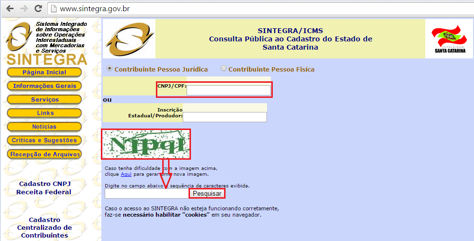Open Críticas e Sugestões
The image size is (474, 241).
[44, 140]
